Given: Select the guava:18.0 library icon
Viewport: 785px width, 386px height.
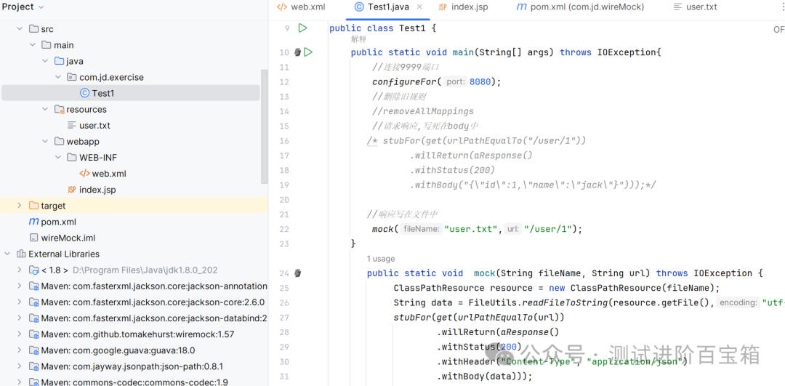Looking at the screenshot, I should [x=33, y=350].
